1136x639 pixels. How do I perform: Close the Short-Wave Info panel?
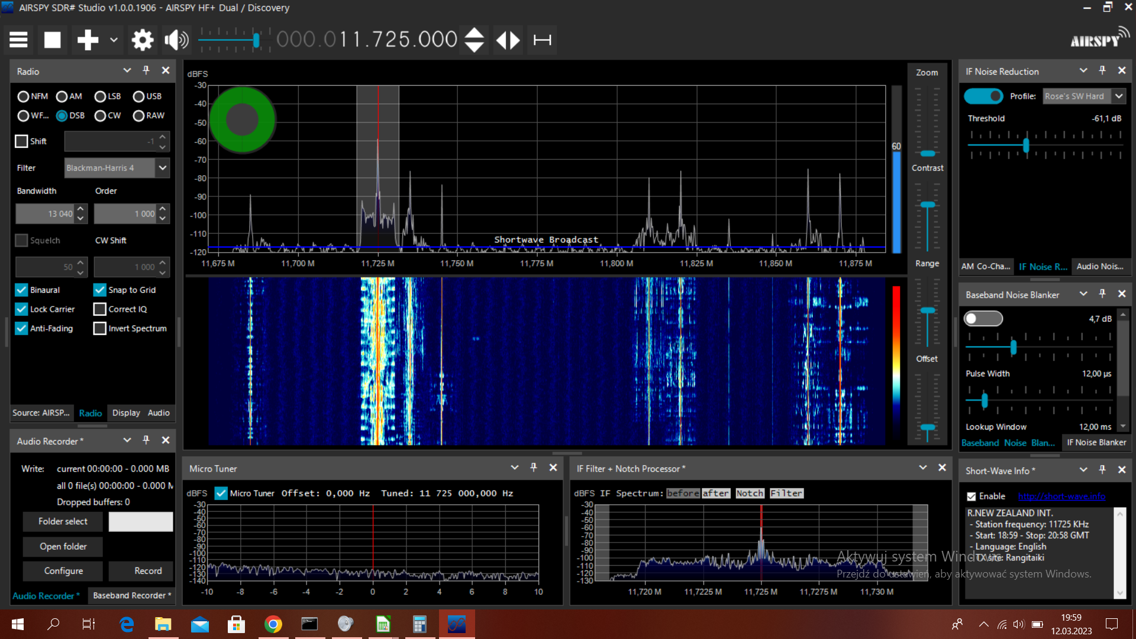pyautogui.click(x=1122, y=469)
